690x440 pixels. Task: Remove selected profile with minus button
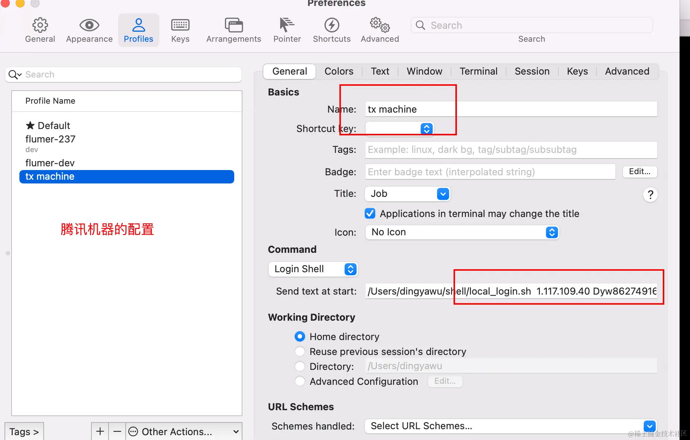pyautogui.click(x=117, y=431)
